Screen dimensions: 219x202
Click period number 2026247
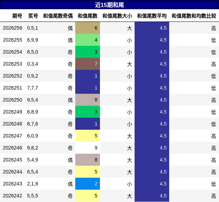point(12,136)
